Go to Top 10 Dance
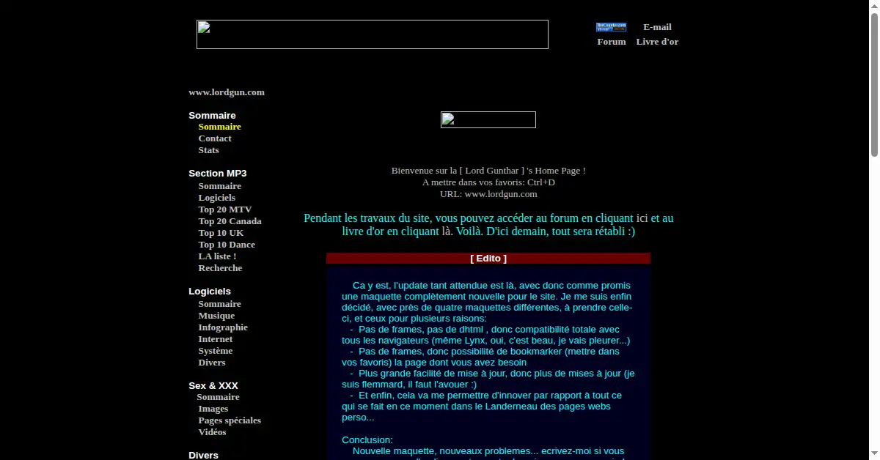Viewport: 880px width, 460px height. point(227,245)
